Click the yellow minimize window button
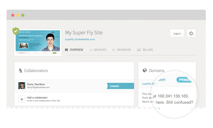 18,15
